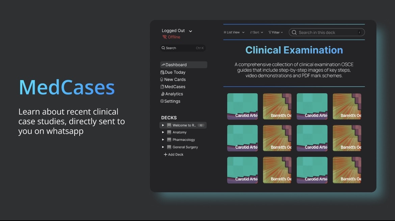Click the Ctrl K shortcut hint
This screenshot has width=395, height=221.
coord(200,48)
